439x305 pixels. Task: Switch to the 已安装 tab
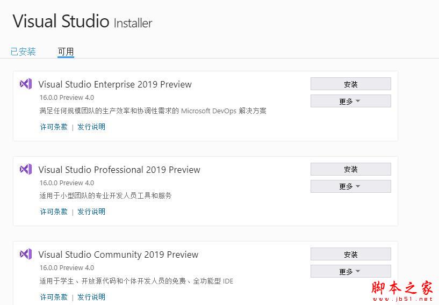tap(23, 52)
